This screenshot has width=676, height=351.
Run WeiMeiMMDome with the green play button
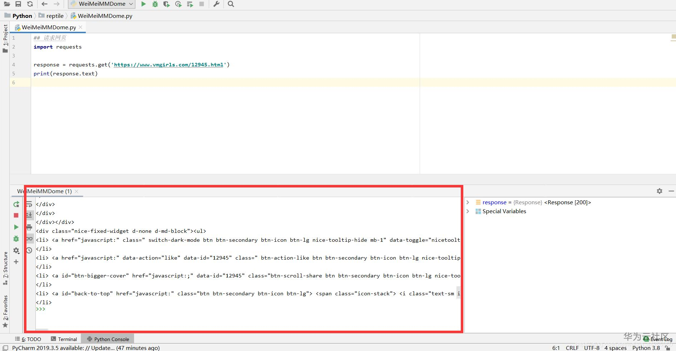[143, 4]
